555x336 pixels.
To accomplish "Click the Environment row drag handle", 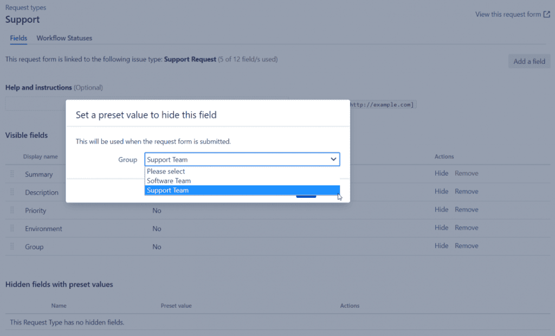I will point(11,229).
